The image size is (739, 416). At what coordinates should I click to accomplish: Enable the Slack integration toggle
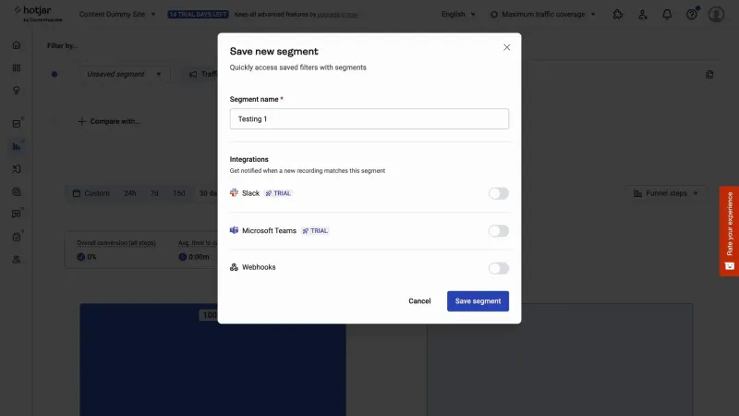click(x=498, y=193)
